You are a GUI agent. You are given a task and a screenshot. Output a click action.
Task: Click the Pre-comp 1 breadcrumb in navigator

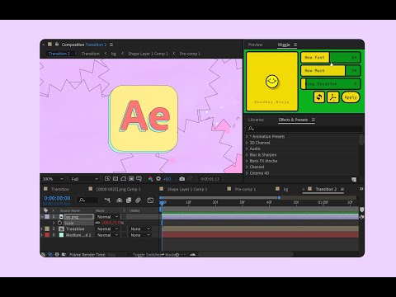tap(190, 54)
